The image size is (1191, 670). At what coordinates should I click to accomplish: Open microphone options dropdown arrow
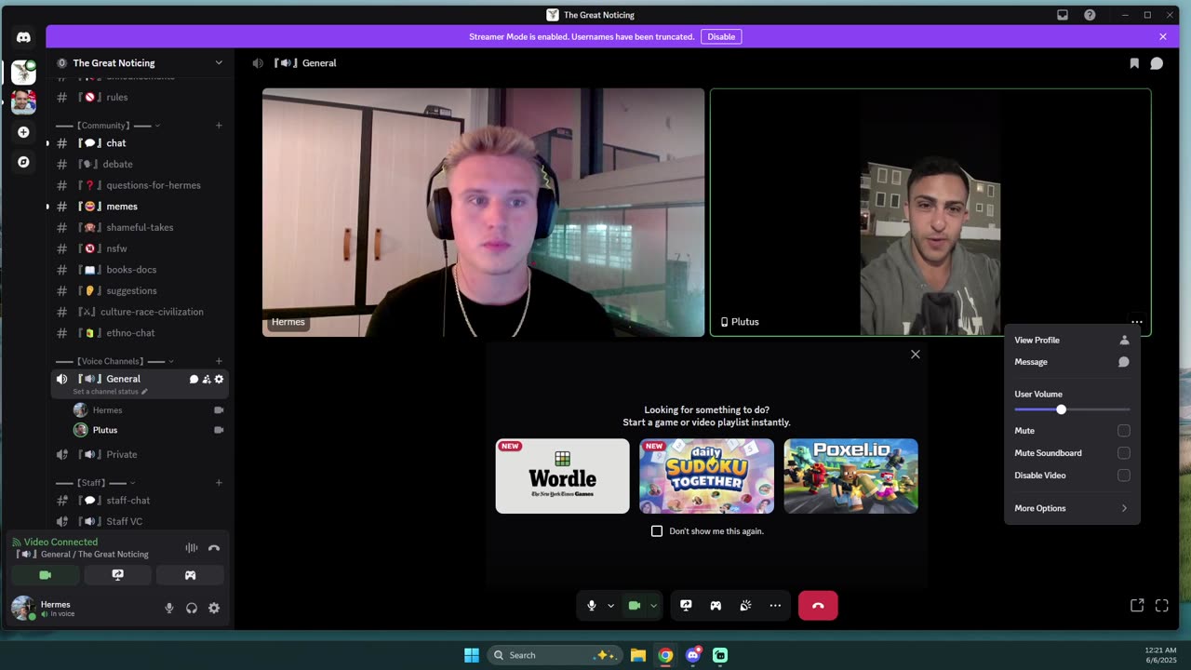click(x=610, y=606)
